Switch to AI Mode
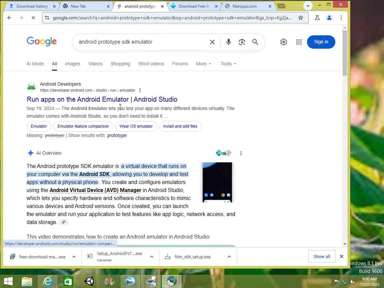The width and height of the screenshot is (384, 288). pos(35,64)
